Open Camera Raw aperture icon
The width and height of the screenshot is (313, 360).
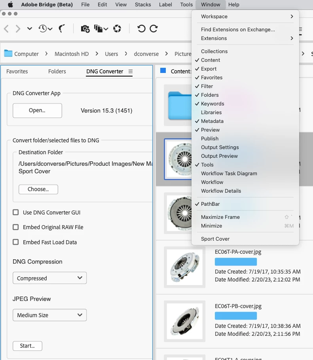(117, 29)
